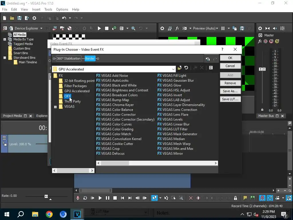293x220 pixels.
Task: Click the folder-up icon in Plug-In Chooser
Action: (179, 68)
